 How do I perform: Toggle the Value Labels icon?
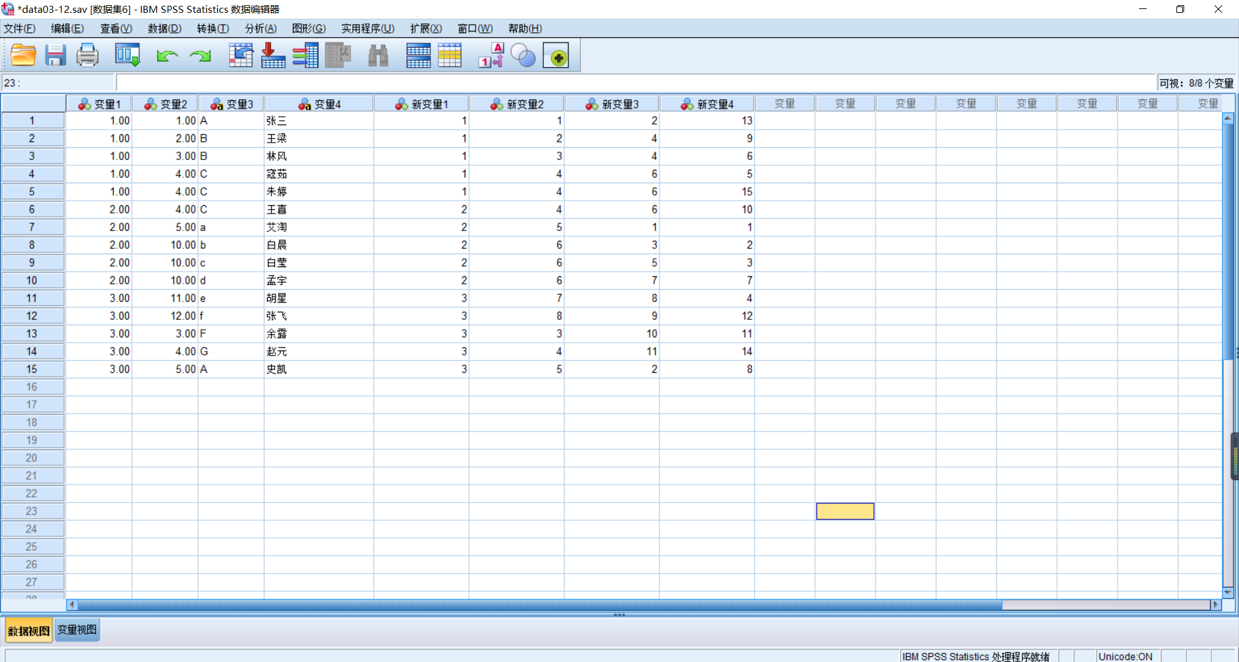490,55
